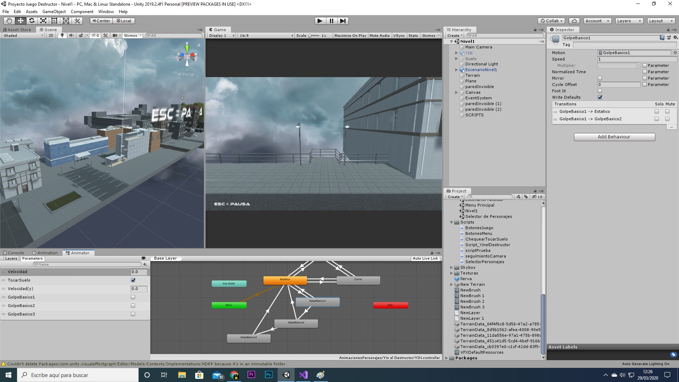Open Premiere Pro from the taskbar
The height and width of the screenshot is (382, 679).
(x=251, y=375)
